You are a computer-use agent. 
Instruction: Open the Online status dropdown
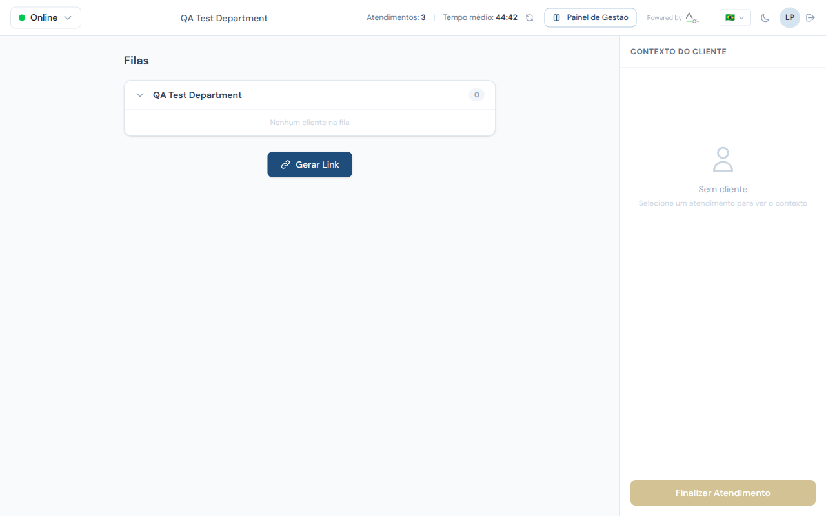[46, 18]
